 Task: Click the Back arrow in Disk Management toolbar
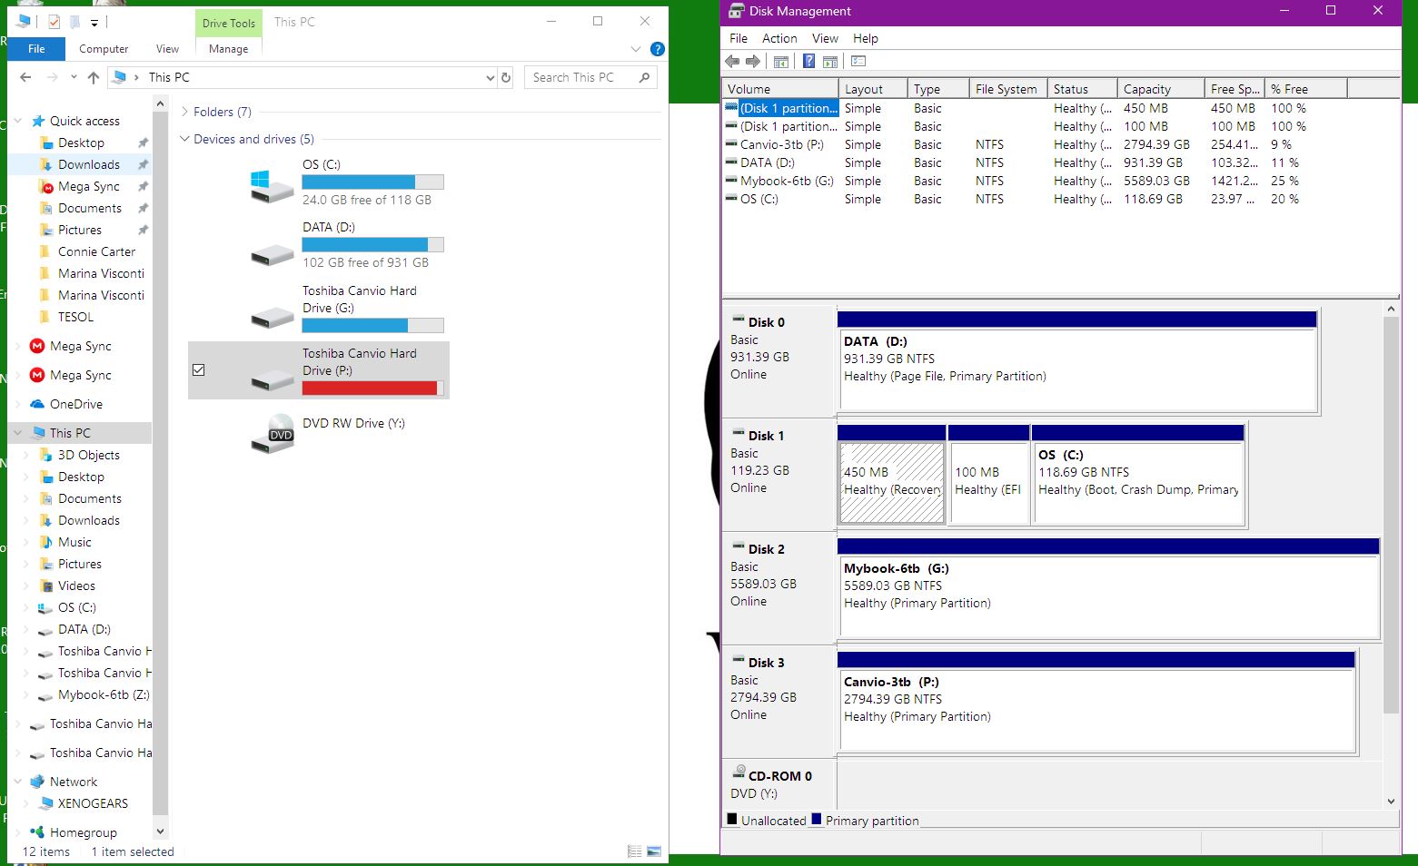pyautogui.click(x=732, y=61)
